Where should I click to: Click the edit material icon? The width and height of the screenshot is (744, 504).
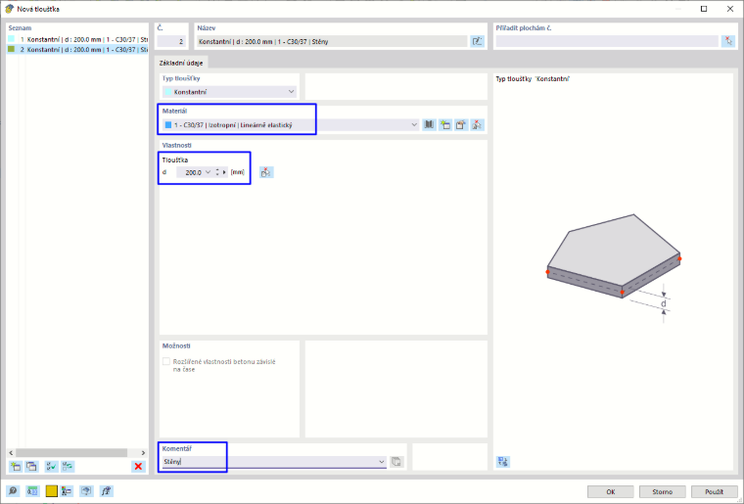click(461, 124)
